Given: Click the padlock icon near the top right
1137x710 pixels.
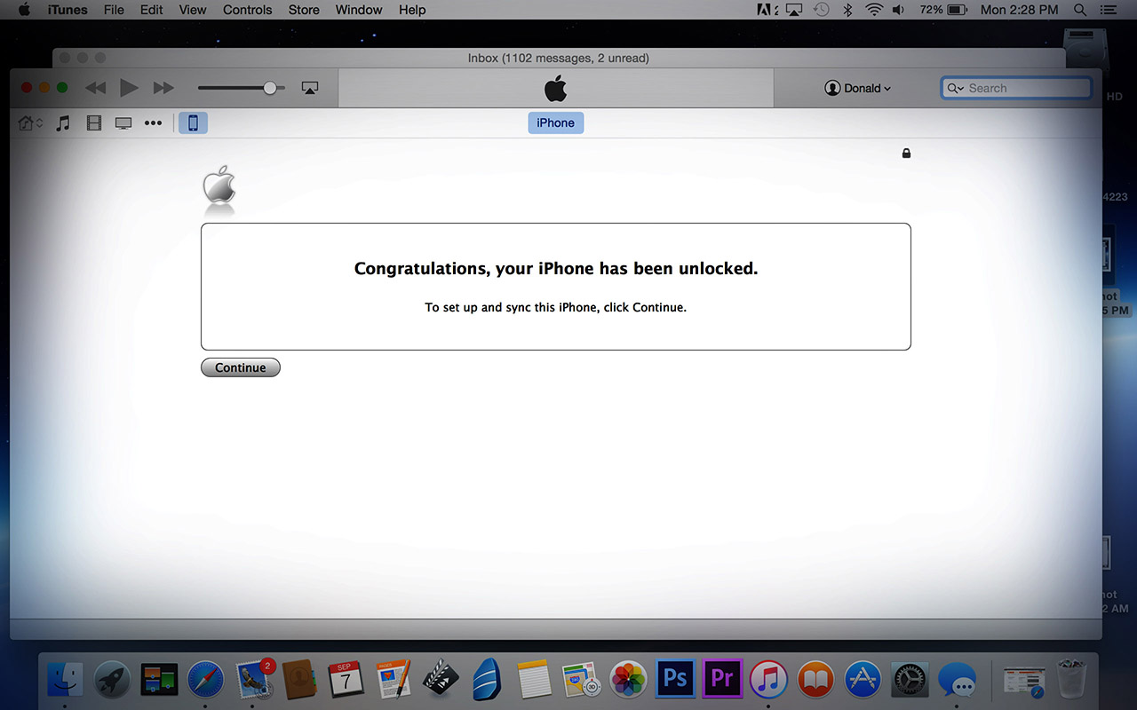Looking at the screenshot, I should (x=906, y=154).
